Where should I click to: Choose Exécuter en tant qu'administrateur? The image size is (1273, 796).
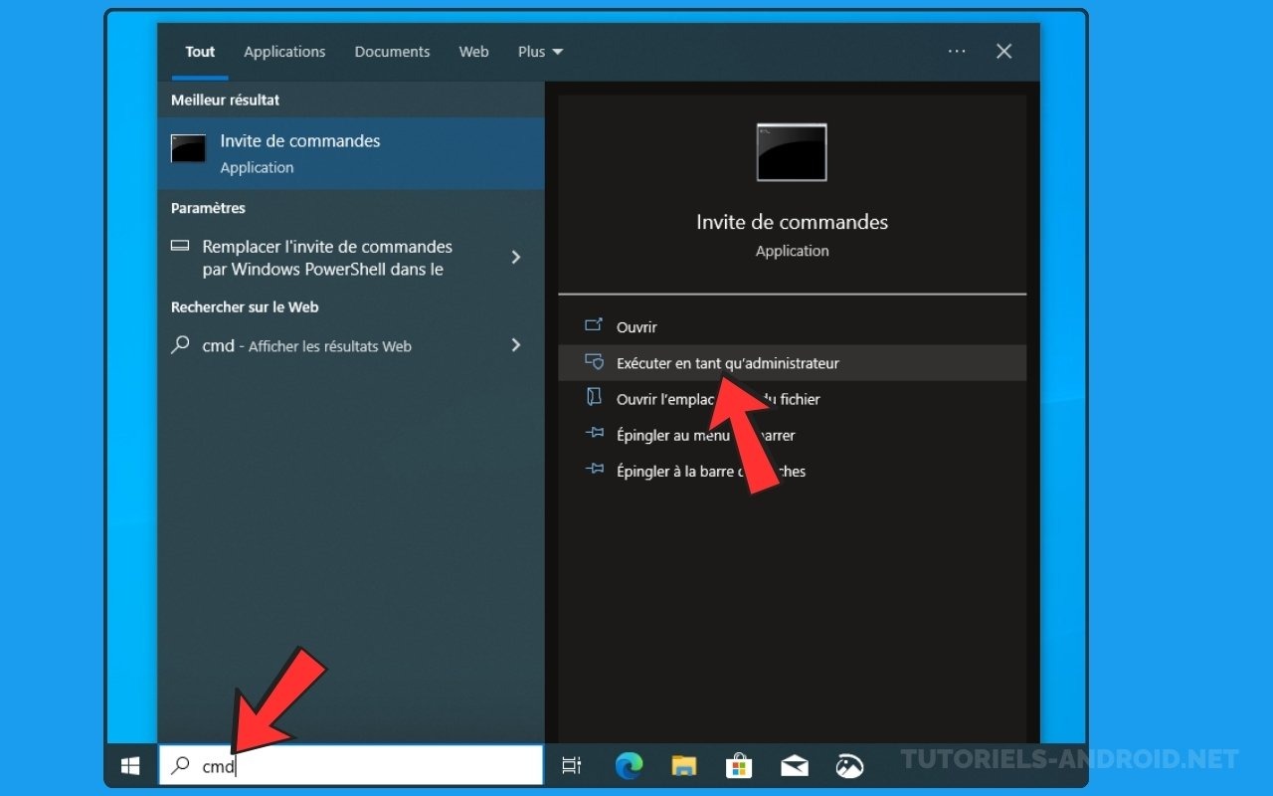click(792, 363)
